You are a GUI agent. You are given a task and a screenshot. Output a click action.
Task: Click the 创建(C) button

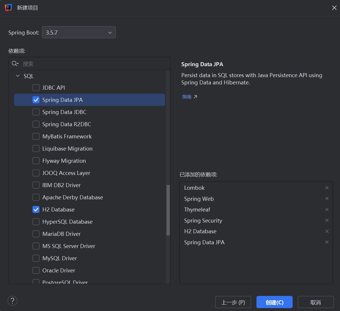(x=274, y=302)
